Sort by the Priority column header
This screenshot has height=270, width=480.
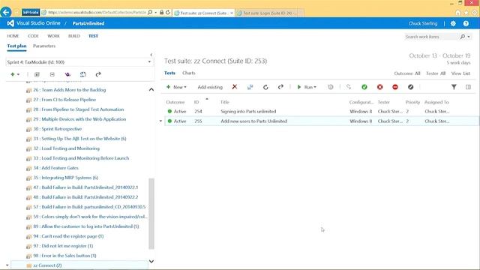point(412,102)
